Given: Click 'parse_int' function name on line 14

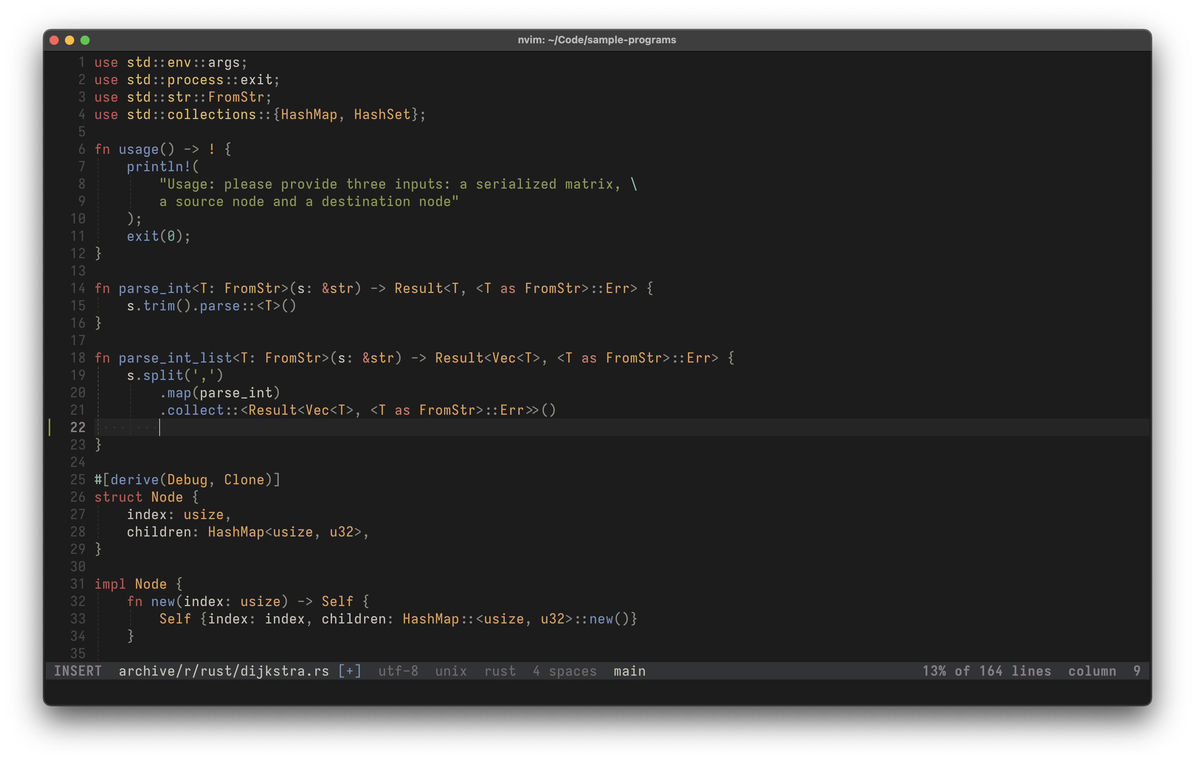Looking at the screenshot, I should [x=155, y=288].
